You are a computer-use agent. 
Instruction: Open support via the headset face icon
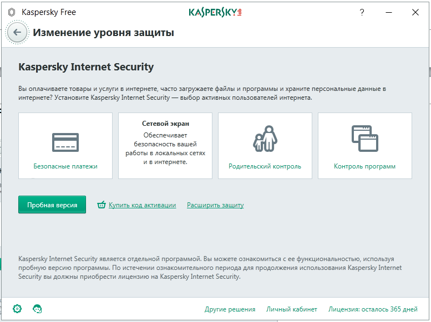click(38, 309)
